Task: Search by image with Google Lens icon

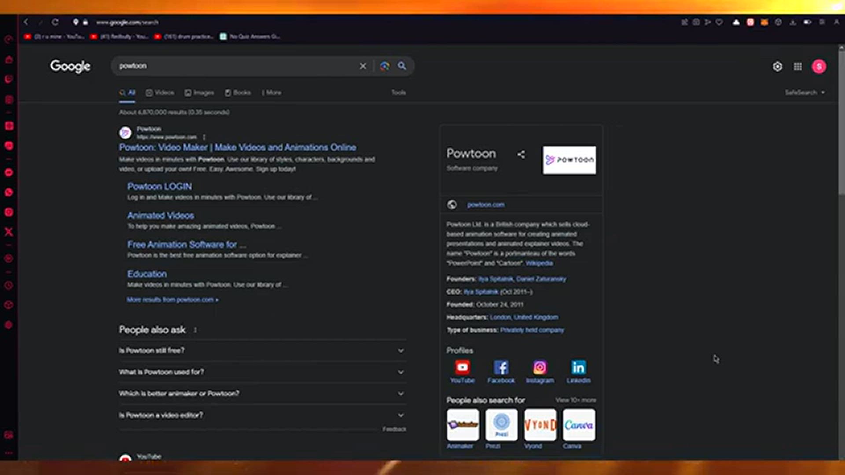Action: pyautogui.click(x=385, y=66)
